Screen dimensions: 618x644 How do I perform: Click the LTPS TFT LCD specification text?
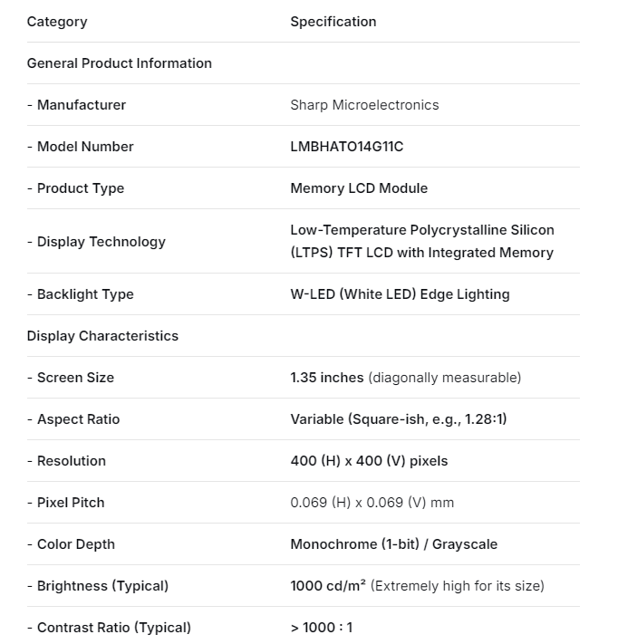click(421, 242)
